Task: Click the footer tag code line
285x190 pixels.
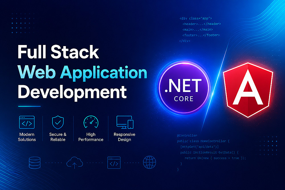Action: tap(201, 35)
